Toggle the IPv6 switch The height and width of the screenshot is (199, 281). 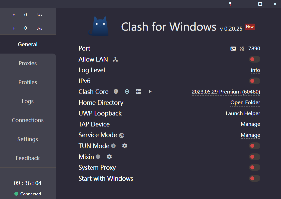click(x=254, y=81)
